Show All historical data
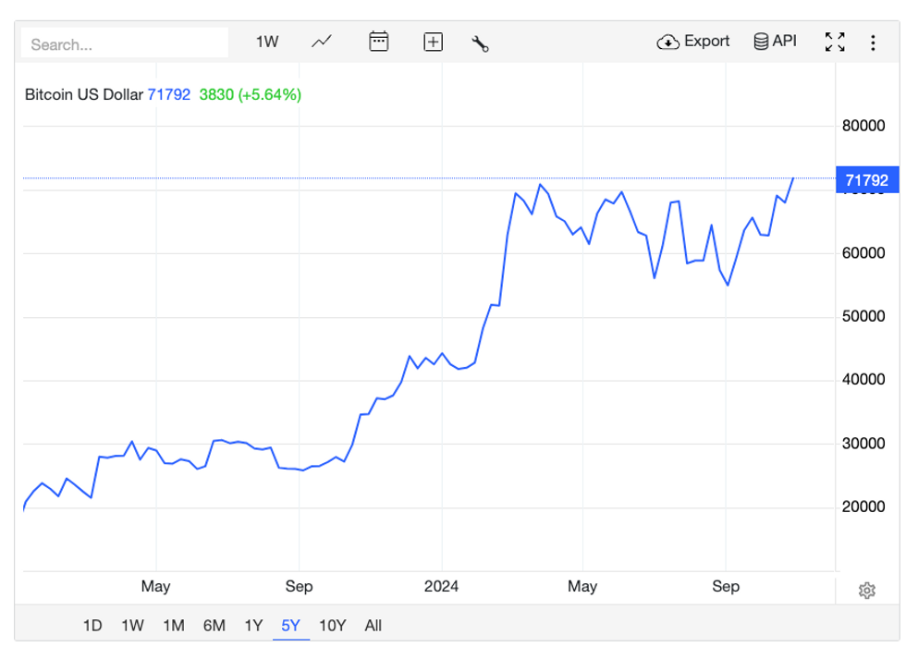The width and height of the screenshot is (906, 647). pos(373,626)
